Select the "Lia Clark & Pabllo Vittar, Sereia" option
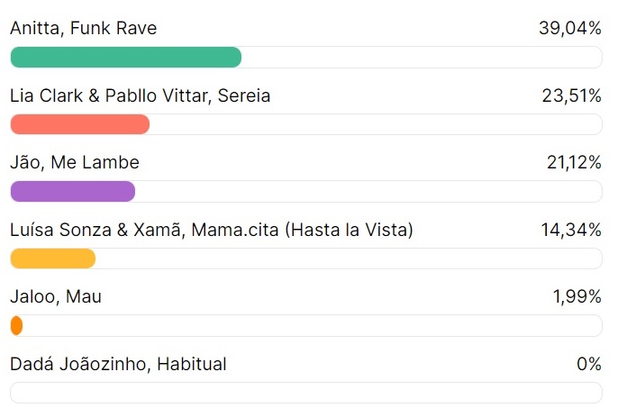This screenshot has height=408, width=627. [140, 95]
